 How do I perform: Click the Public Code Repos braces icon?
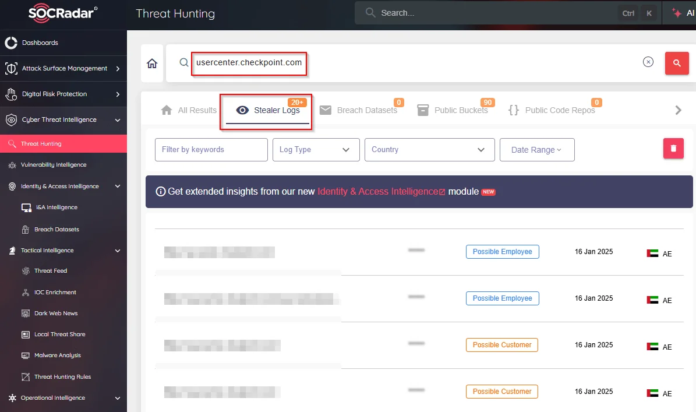click(x=514, y=110)
